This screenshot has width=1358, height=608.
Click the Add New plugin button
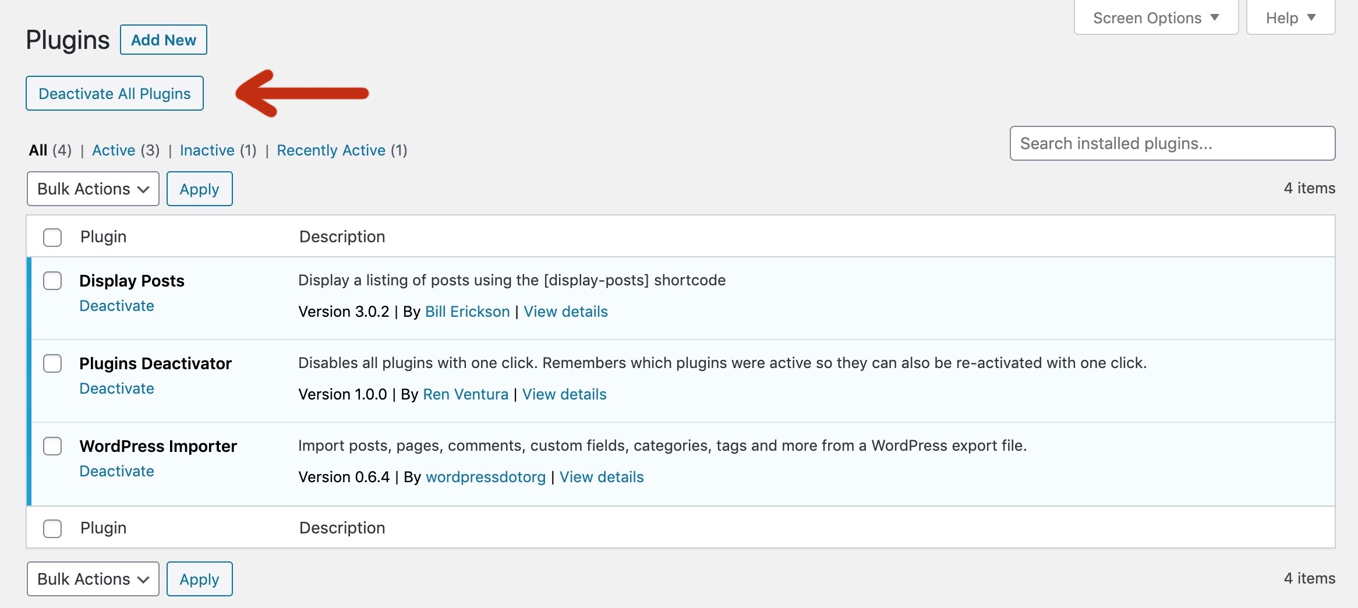(164, 40)
